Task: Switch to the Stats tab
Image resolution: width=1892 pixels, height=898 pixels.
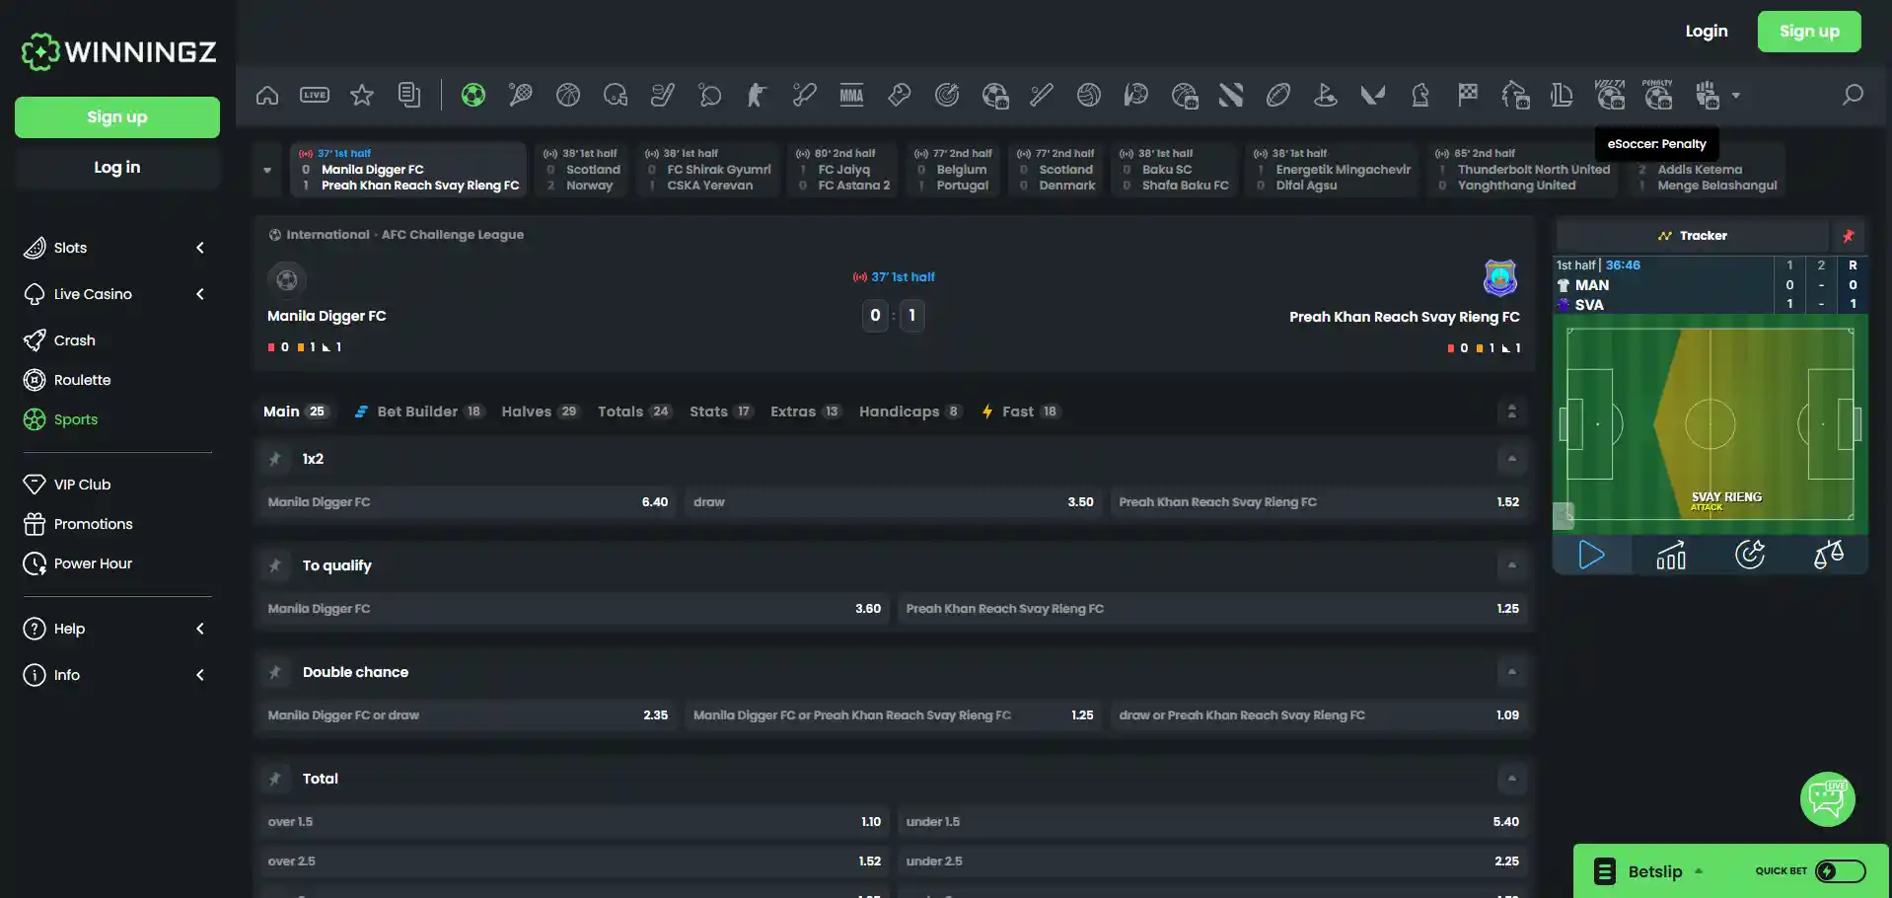Action: point(721,412)
